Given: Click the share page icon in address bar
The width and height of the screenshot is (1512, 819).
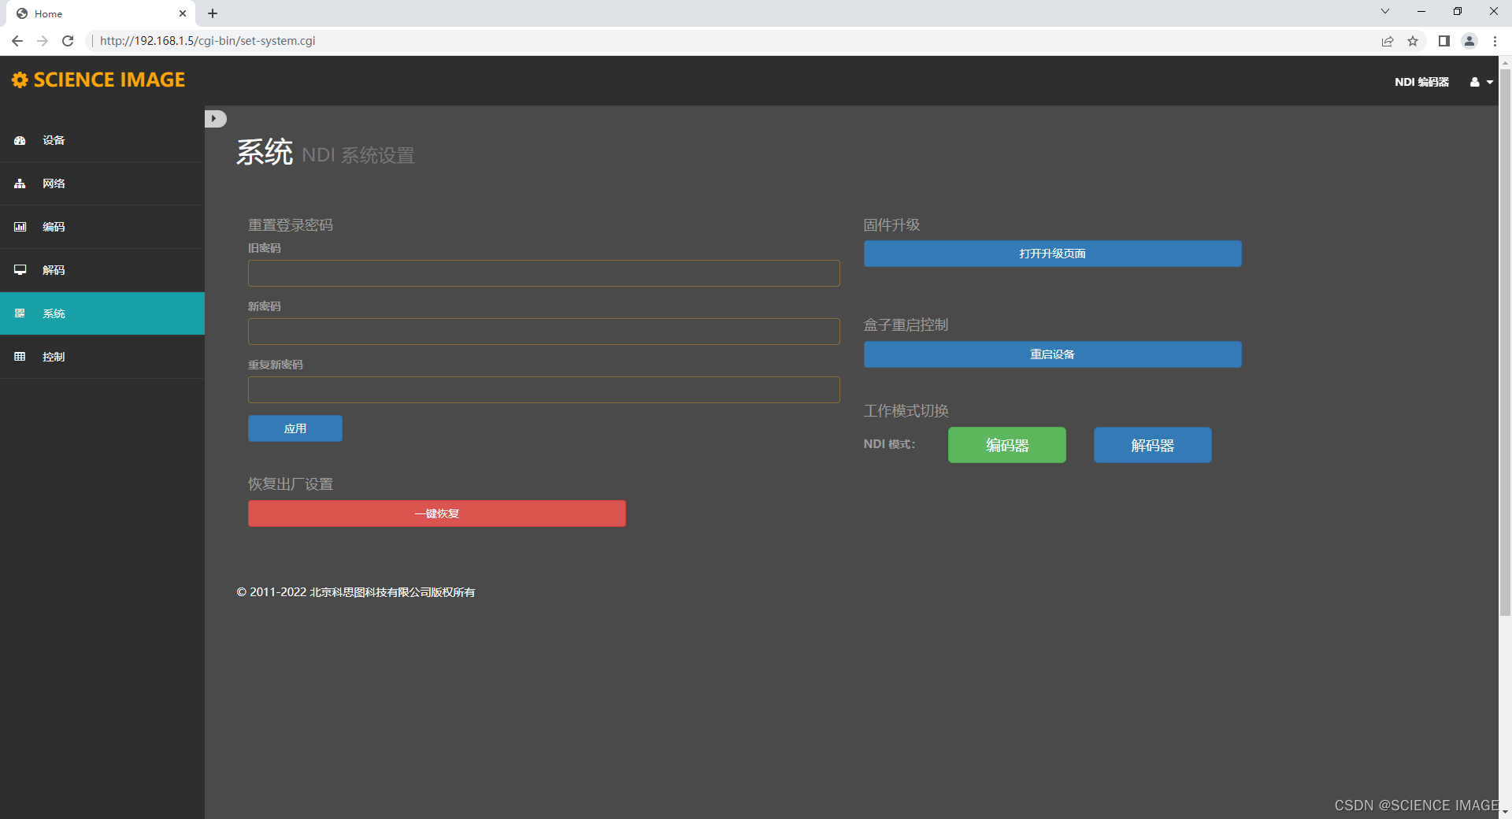Looking at the screenshot, I should point(1388,41).
